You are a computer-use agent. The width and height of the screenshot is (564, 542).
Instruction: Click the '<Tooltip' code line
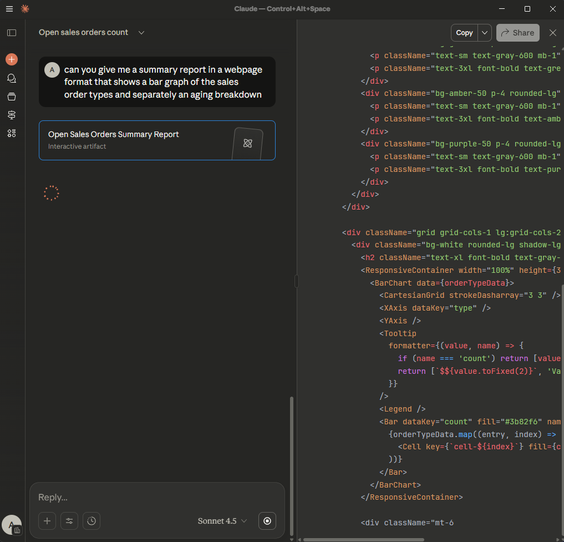[398, 333]
